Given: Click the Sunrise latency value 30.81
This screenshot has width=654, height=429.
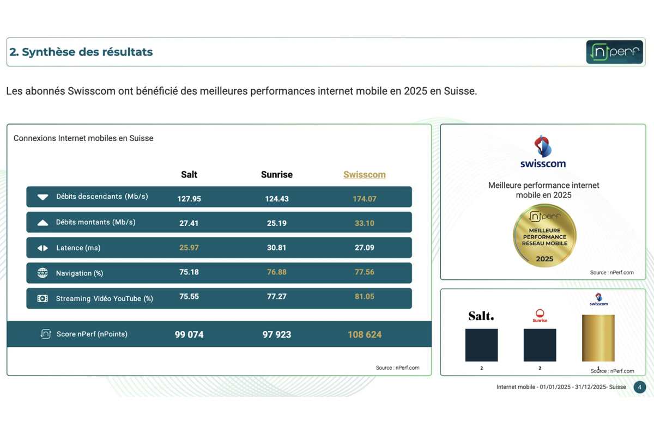Looking at the screenshot, I should click(x=277, y=248).
